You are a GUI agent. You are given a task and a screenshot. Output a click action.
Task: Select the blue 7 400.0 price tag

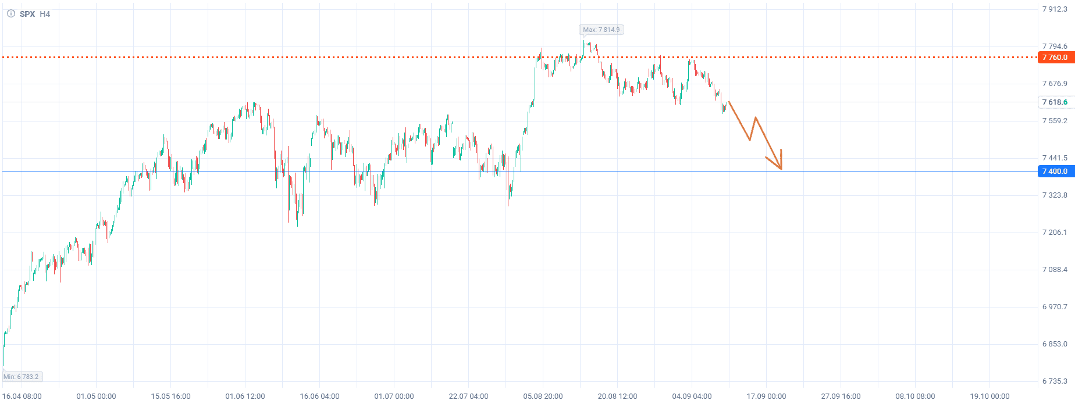(1055, 171)
